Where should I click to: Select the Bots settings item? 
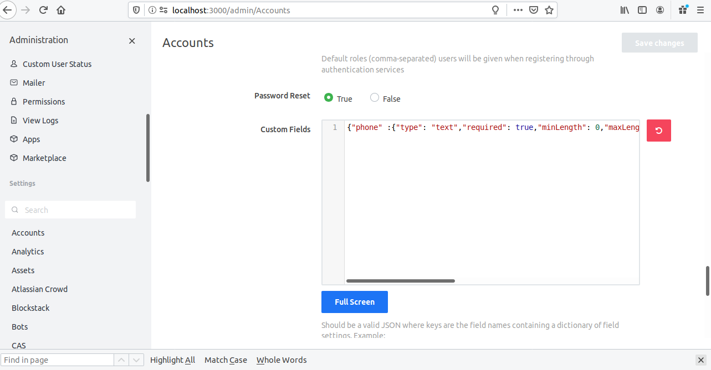tap(19, 327)
